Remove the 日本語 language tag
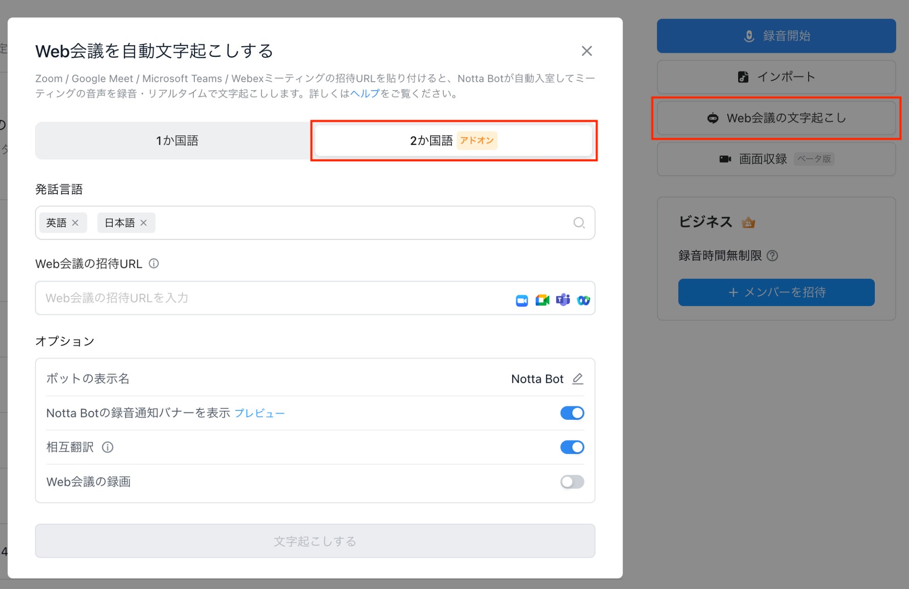Screen dimensions: 909x589 click(144, 223)
